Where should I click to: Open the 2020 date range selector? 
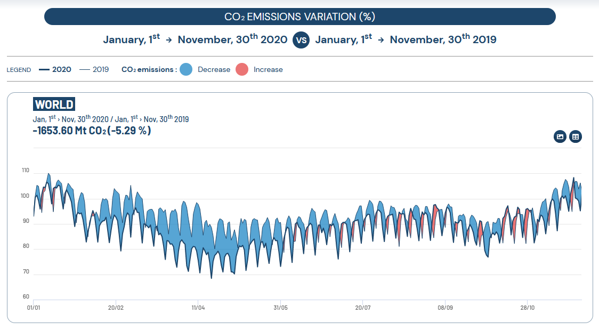pos(195,39)
